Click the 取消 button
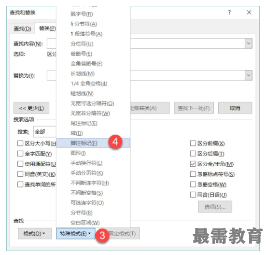 235,108
